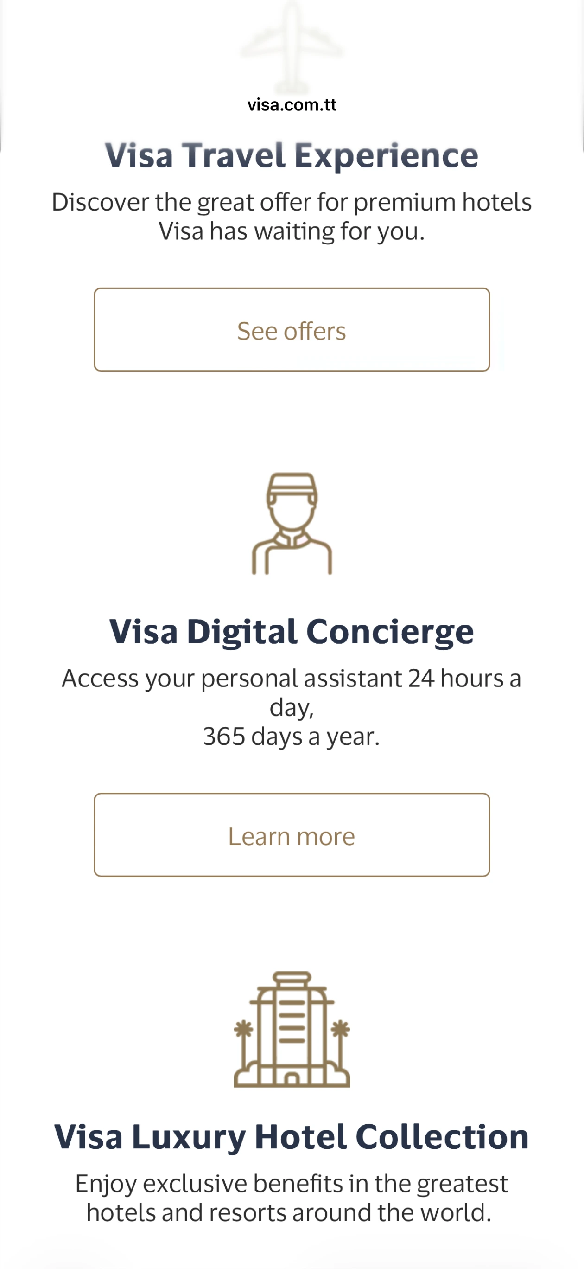This screenshot has width=584, height=1269.
Task: Click the luxury hotel building icon
Action: pos(292,1030)
